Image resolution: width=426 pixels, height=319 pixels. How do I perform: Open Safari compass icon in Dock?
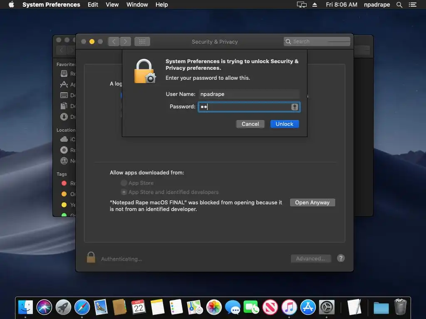(x=82, y=307)
